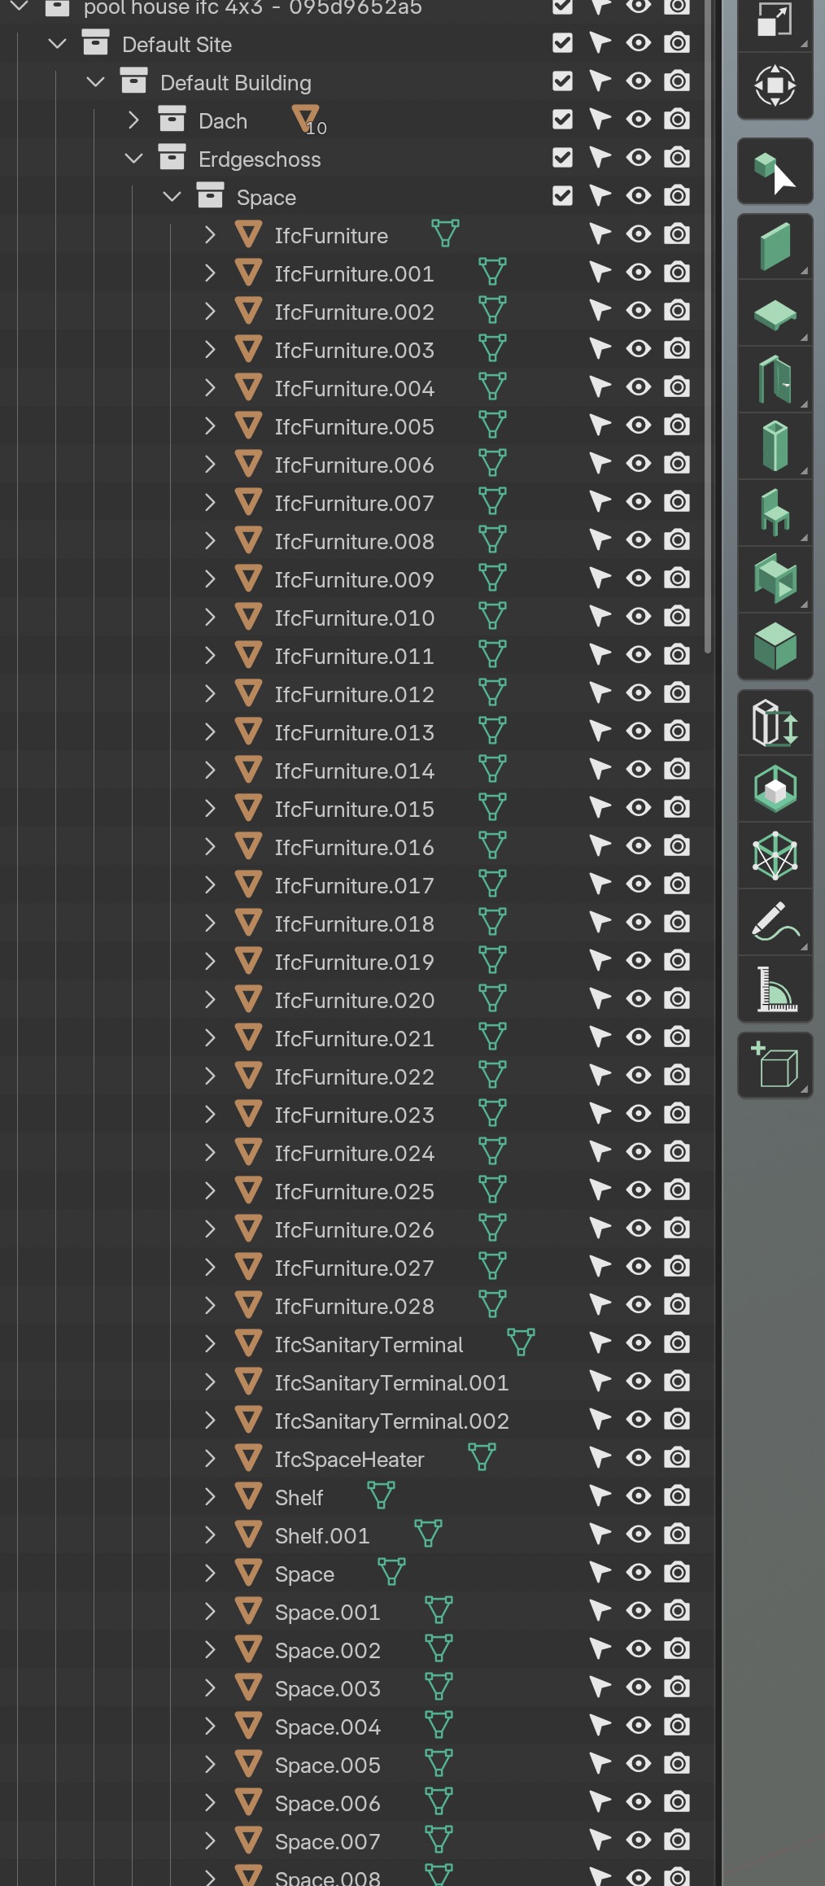Image resolution: width=825 pixels, height=1886 pixels.
Task: Click the add cube tool
Action: 774,1065
